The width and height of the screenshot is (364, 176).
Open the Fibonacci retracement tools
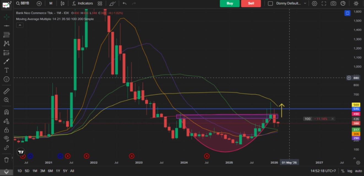[x=7, y=35]
